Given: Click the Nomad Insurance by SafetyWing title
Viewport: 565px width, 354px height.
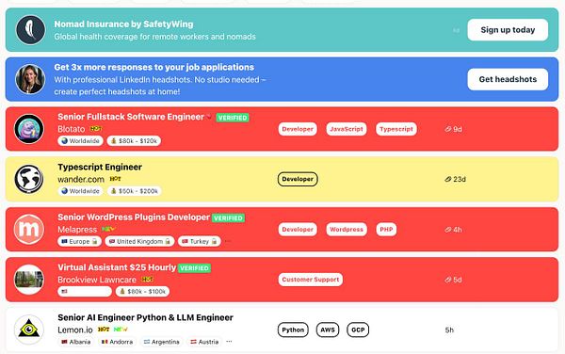Looking at the screenshot, I should click(123, 24).
